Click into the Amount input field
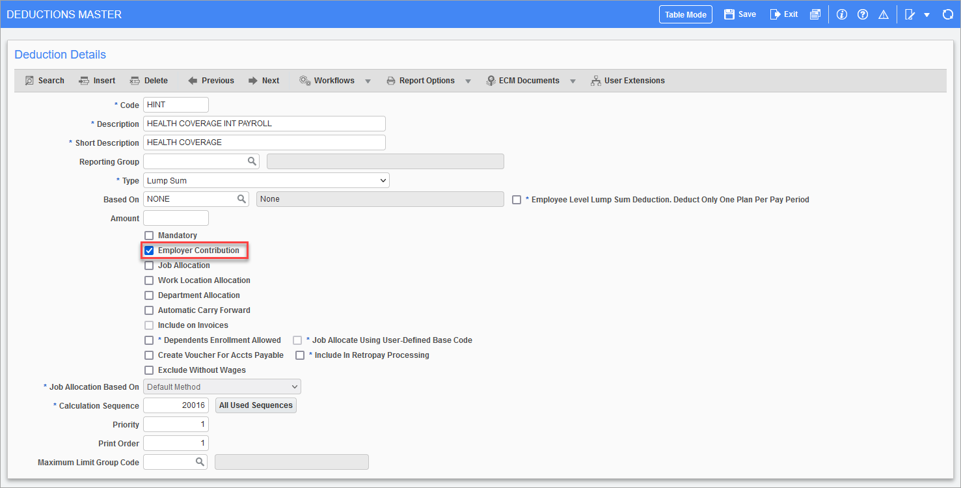This screenshot has height=488, width=961. click(x=176, y=218)
